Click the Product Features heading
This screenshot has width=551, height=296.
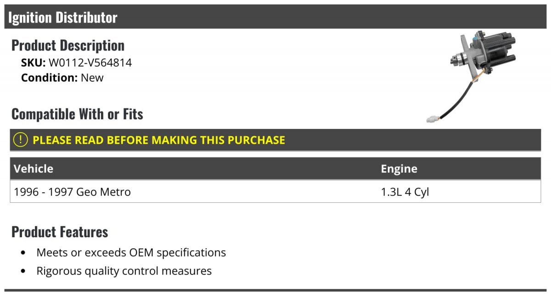[60, 232]
